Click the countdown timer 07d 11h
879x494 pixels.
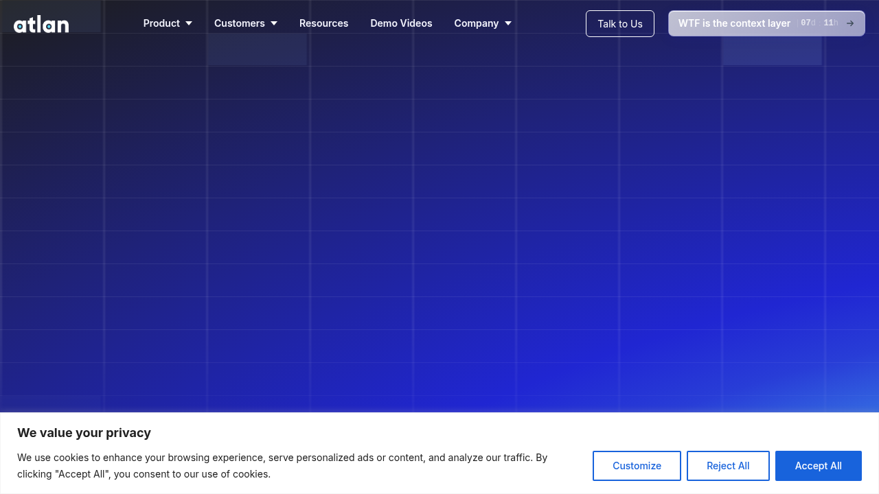pyautogui.click(x=819, y=23)
